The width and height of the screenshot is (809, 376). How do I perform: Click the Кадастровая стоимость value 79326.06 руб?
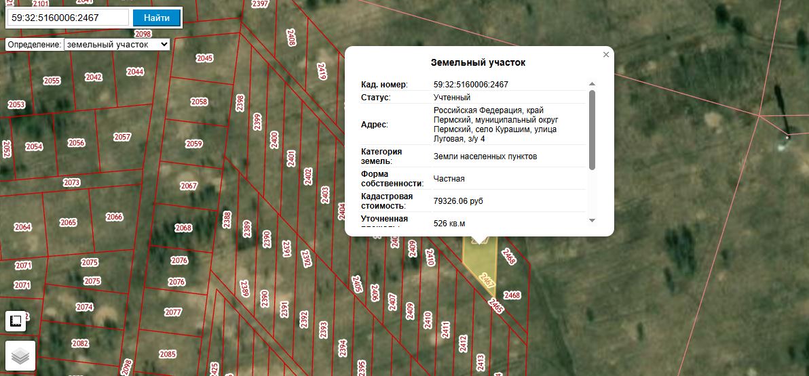[458, 201]
